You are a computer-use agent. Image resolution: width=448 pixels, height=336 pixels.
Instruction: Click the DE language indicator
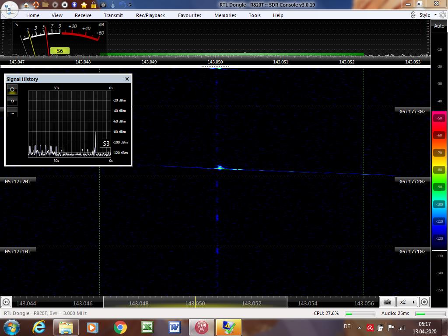pyautogui.click(x=347, y=326)
